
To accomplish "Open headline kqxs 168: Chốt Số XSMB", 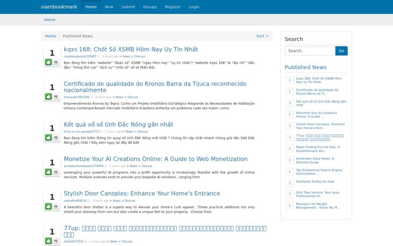I will (x=131, y=49).
